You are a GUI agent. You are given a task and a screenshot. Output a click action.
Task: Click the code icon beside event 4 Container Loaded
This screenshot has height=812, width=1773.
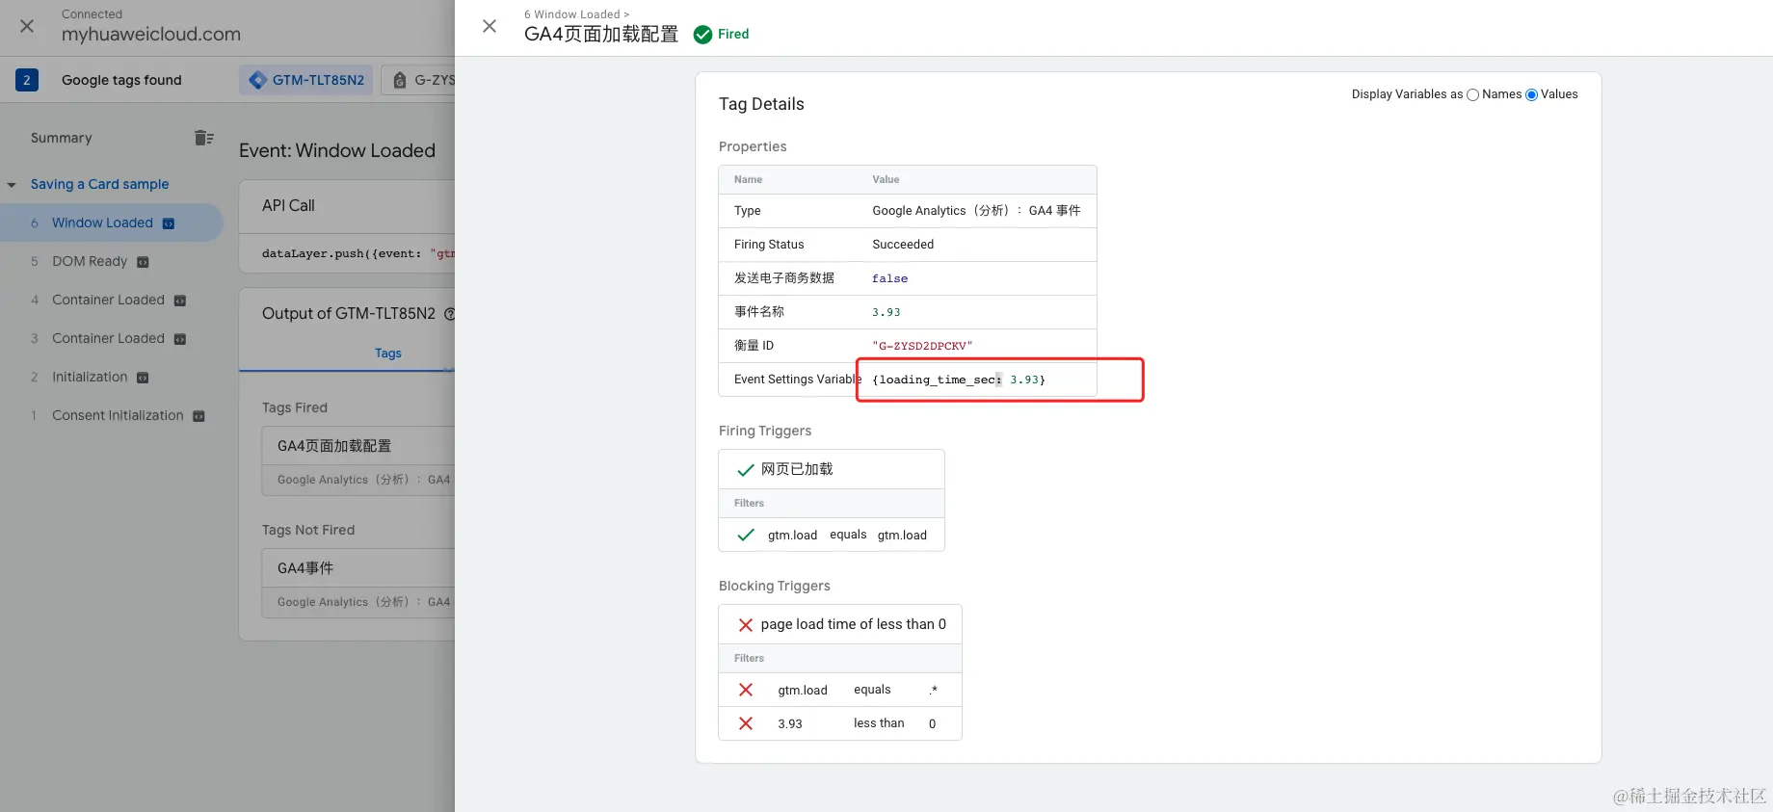[180, 301]
